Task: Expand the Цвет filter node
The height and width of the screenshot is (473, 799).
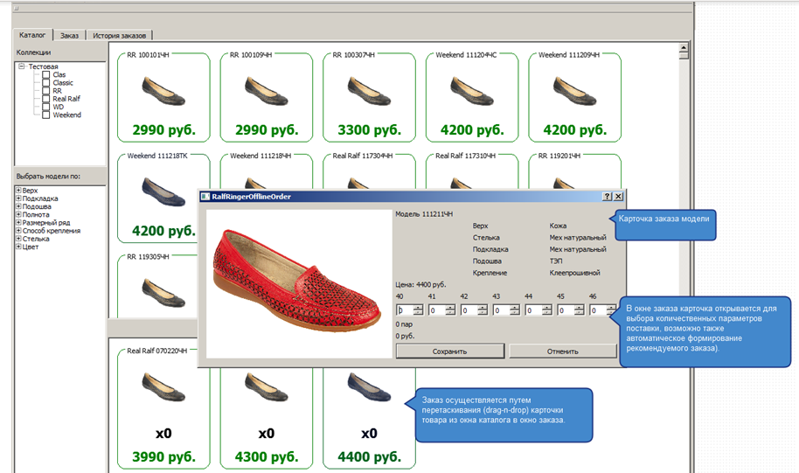Action: coord(18,247)
